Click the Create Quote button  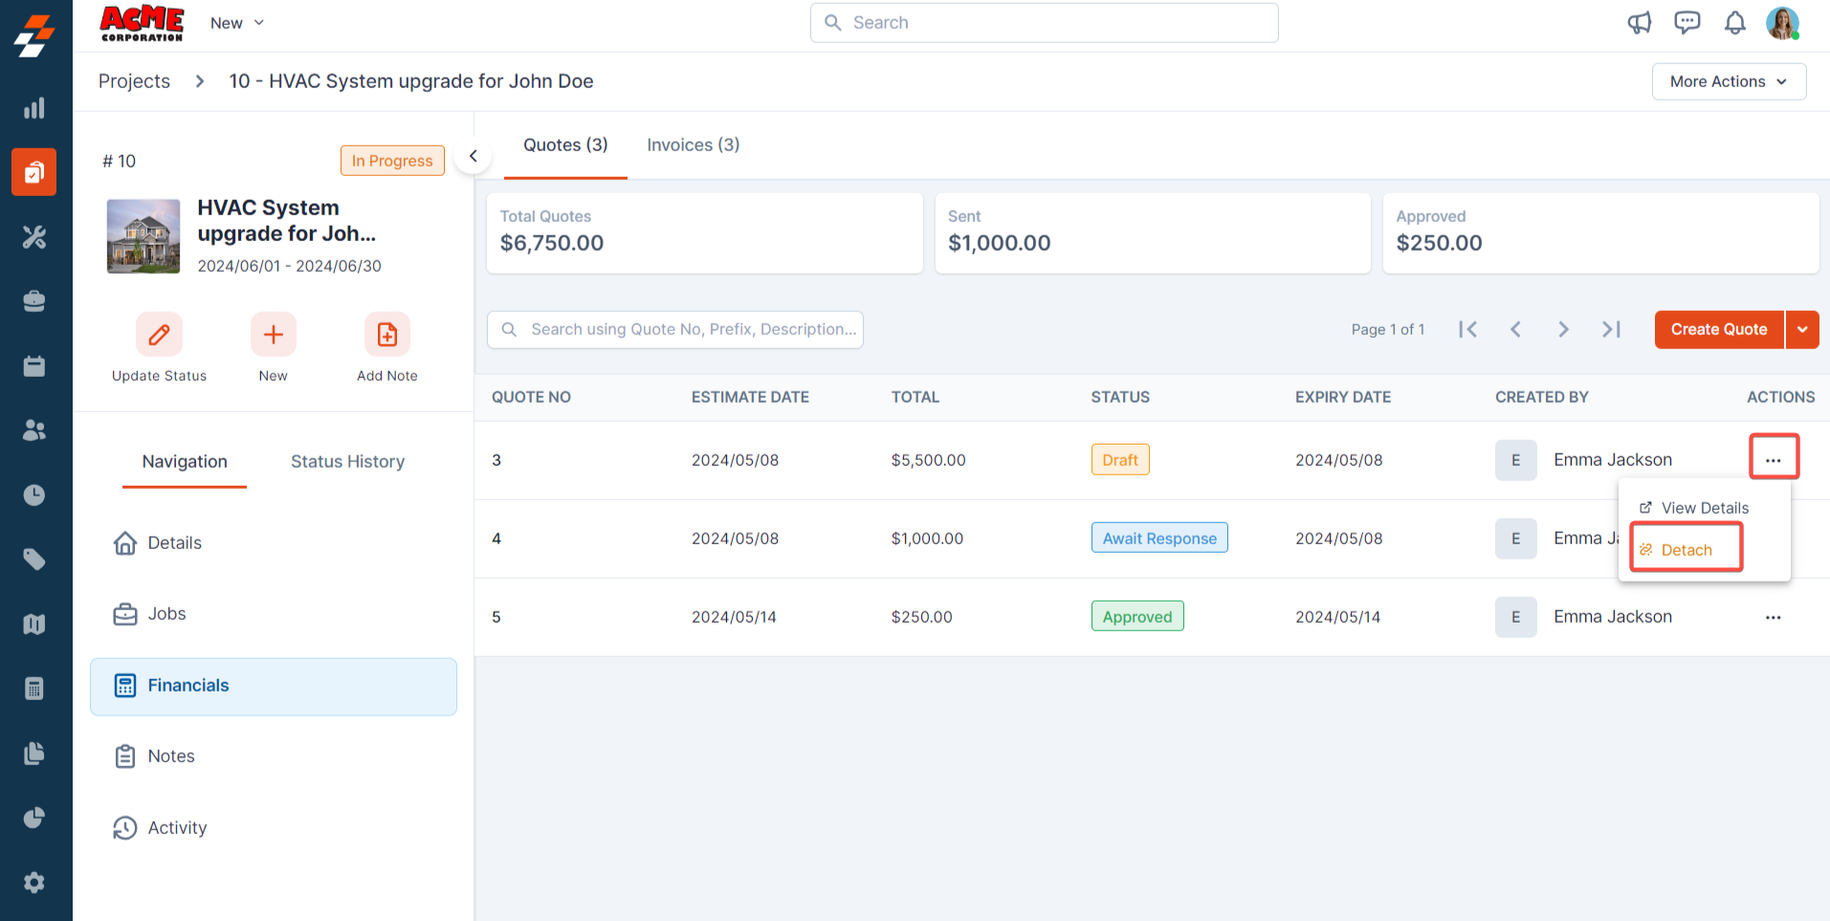(1718, 330)
